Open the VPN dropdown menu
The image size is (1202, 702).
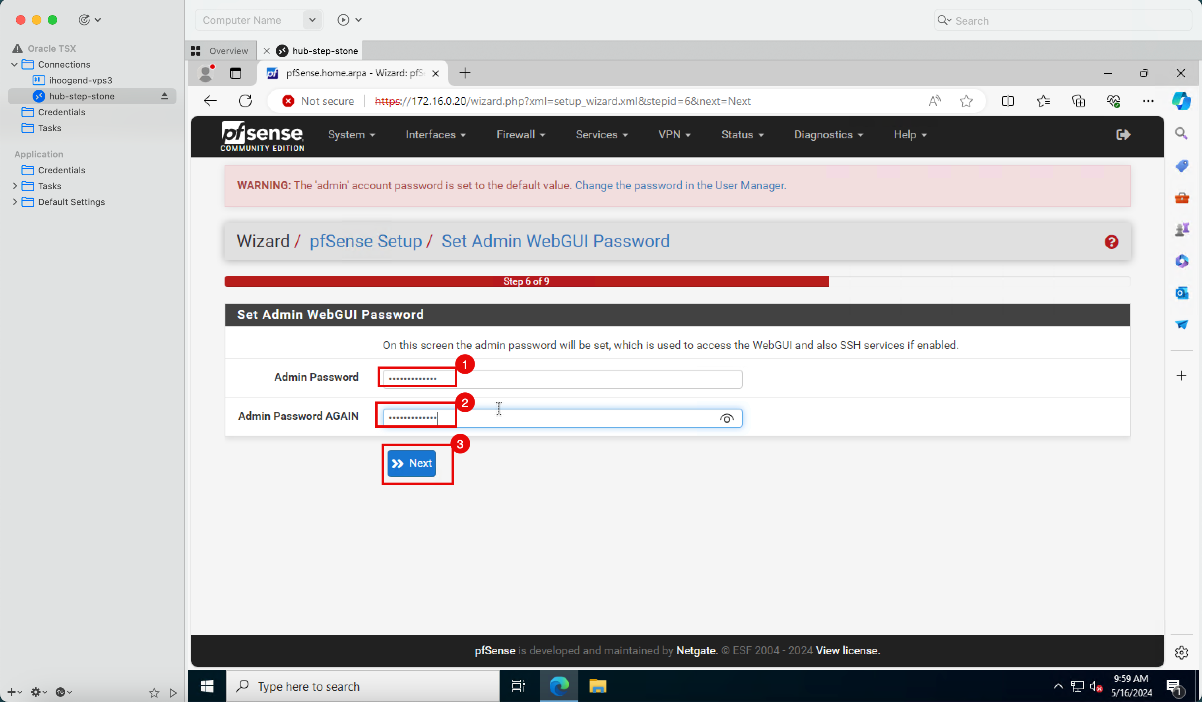pyautogui.click(x=673, y=134)
